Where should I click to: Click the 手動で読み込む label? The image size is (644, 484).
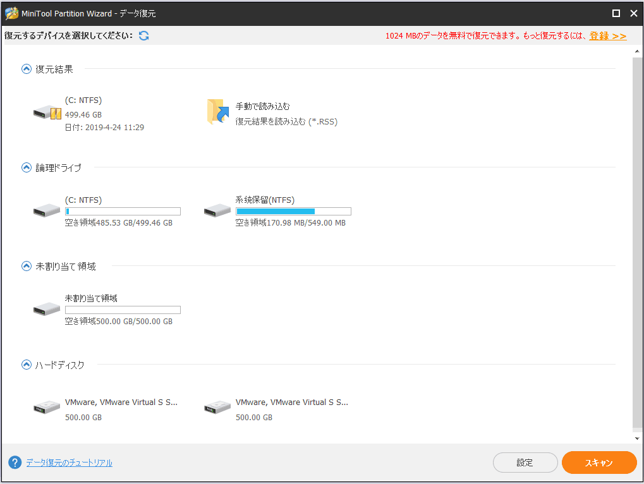(262, 106)
